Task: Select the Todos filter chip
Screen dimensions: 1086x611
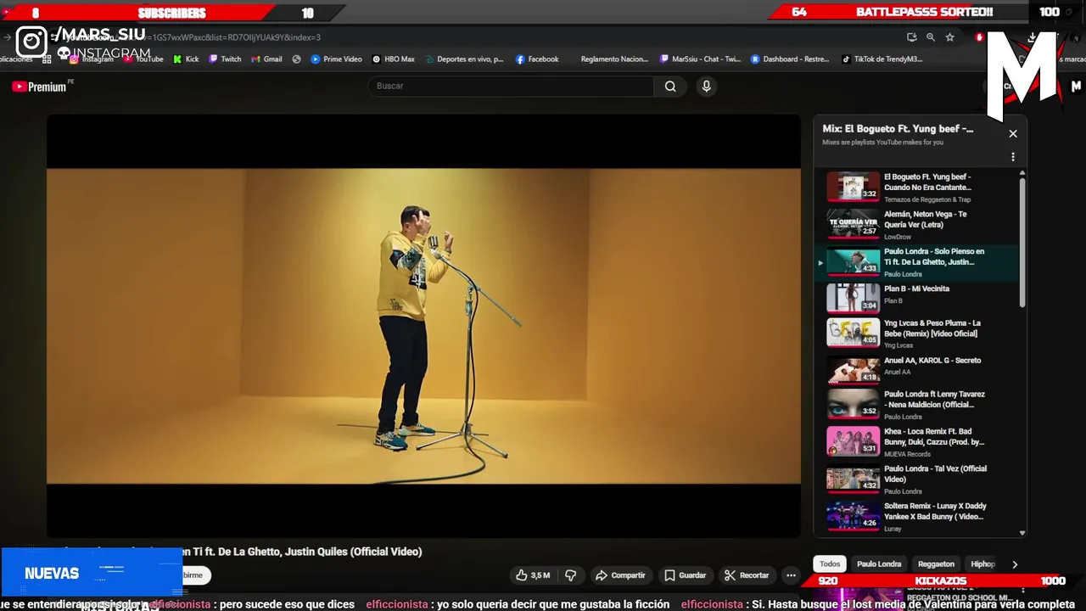Action: 830,564
